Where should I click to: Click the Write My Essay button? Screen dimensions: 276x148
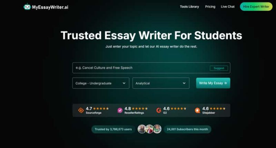pos(213,83)
